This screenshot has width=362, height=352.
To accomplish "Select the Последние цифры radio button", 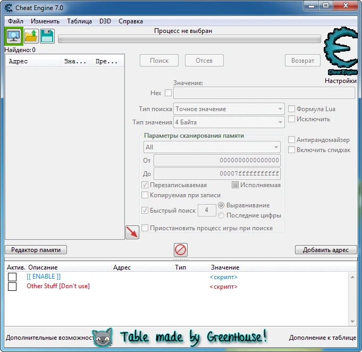I will click(221, 215).
